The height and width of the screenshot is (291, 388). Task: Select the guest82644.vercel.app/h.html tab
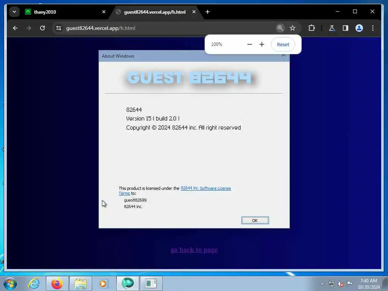(156, 12)
